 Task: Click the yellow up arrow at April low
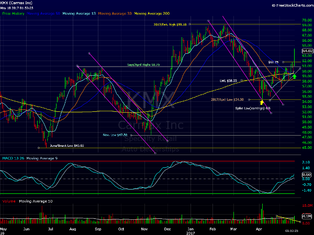262,102
